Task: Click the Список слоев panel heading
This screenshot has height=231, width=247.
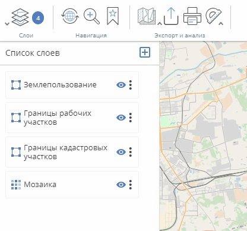Action: tap(33, 53)
